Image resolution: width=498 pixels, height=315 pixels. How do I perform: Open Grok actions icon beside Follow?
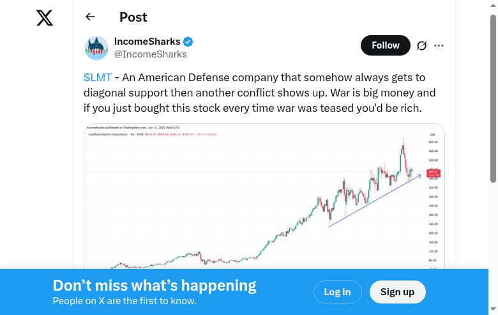point(421,45)
